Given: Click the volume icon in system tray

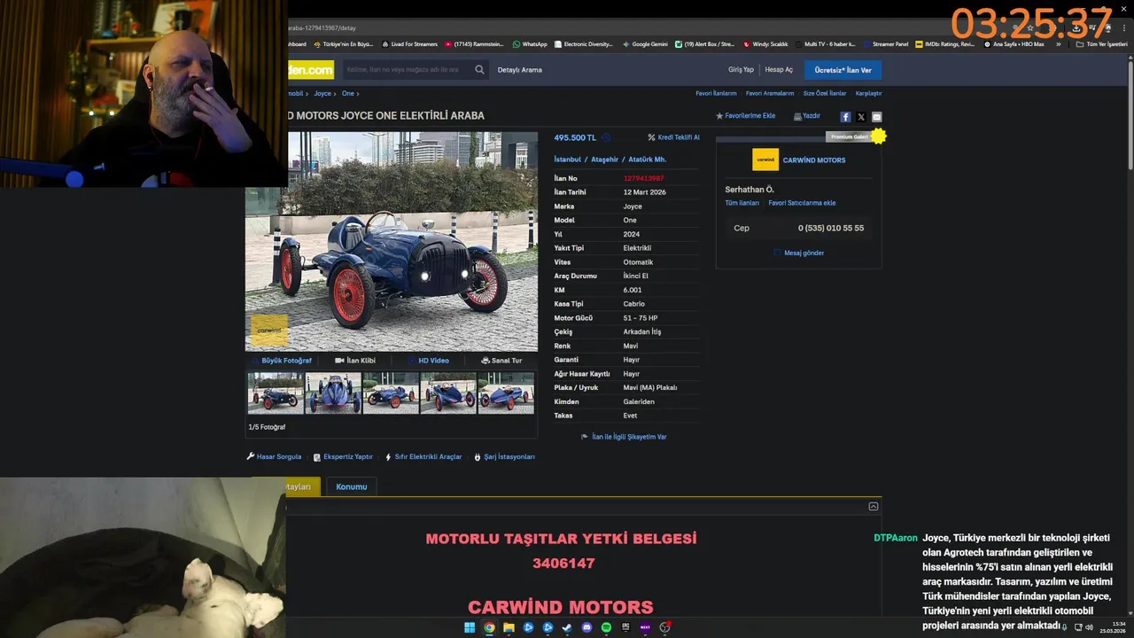Looking at the screenshot, I should [1089, 627].
